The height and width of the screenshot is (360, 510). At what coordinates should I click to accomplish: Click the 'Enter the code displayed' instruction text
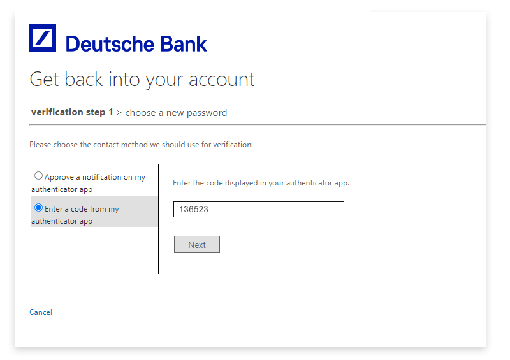click(x=261, y=183)
